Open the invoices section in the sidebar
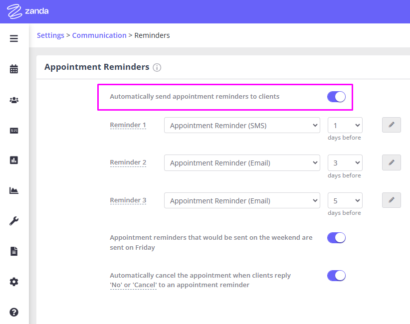 coord(13,130)
